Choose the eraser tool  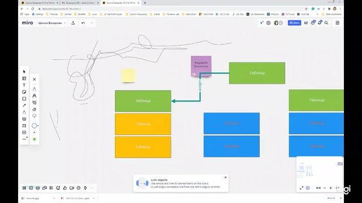point(35,109)
